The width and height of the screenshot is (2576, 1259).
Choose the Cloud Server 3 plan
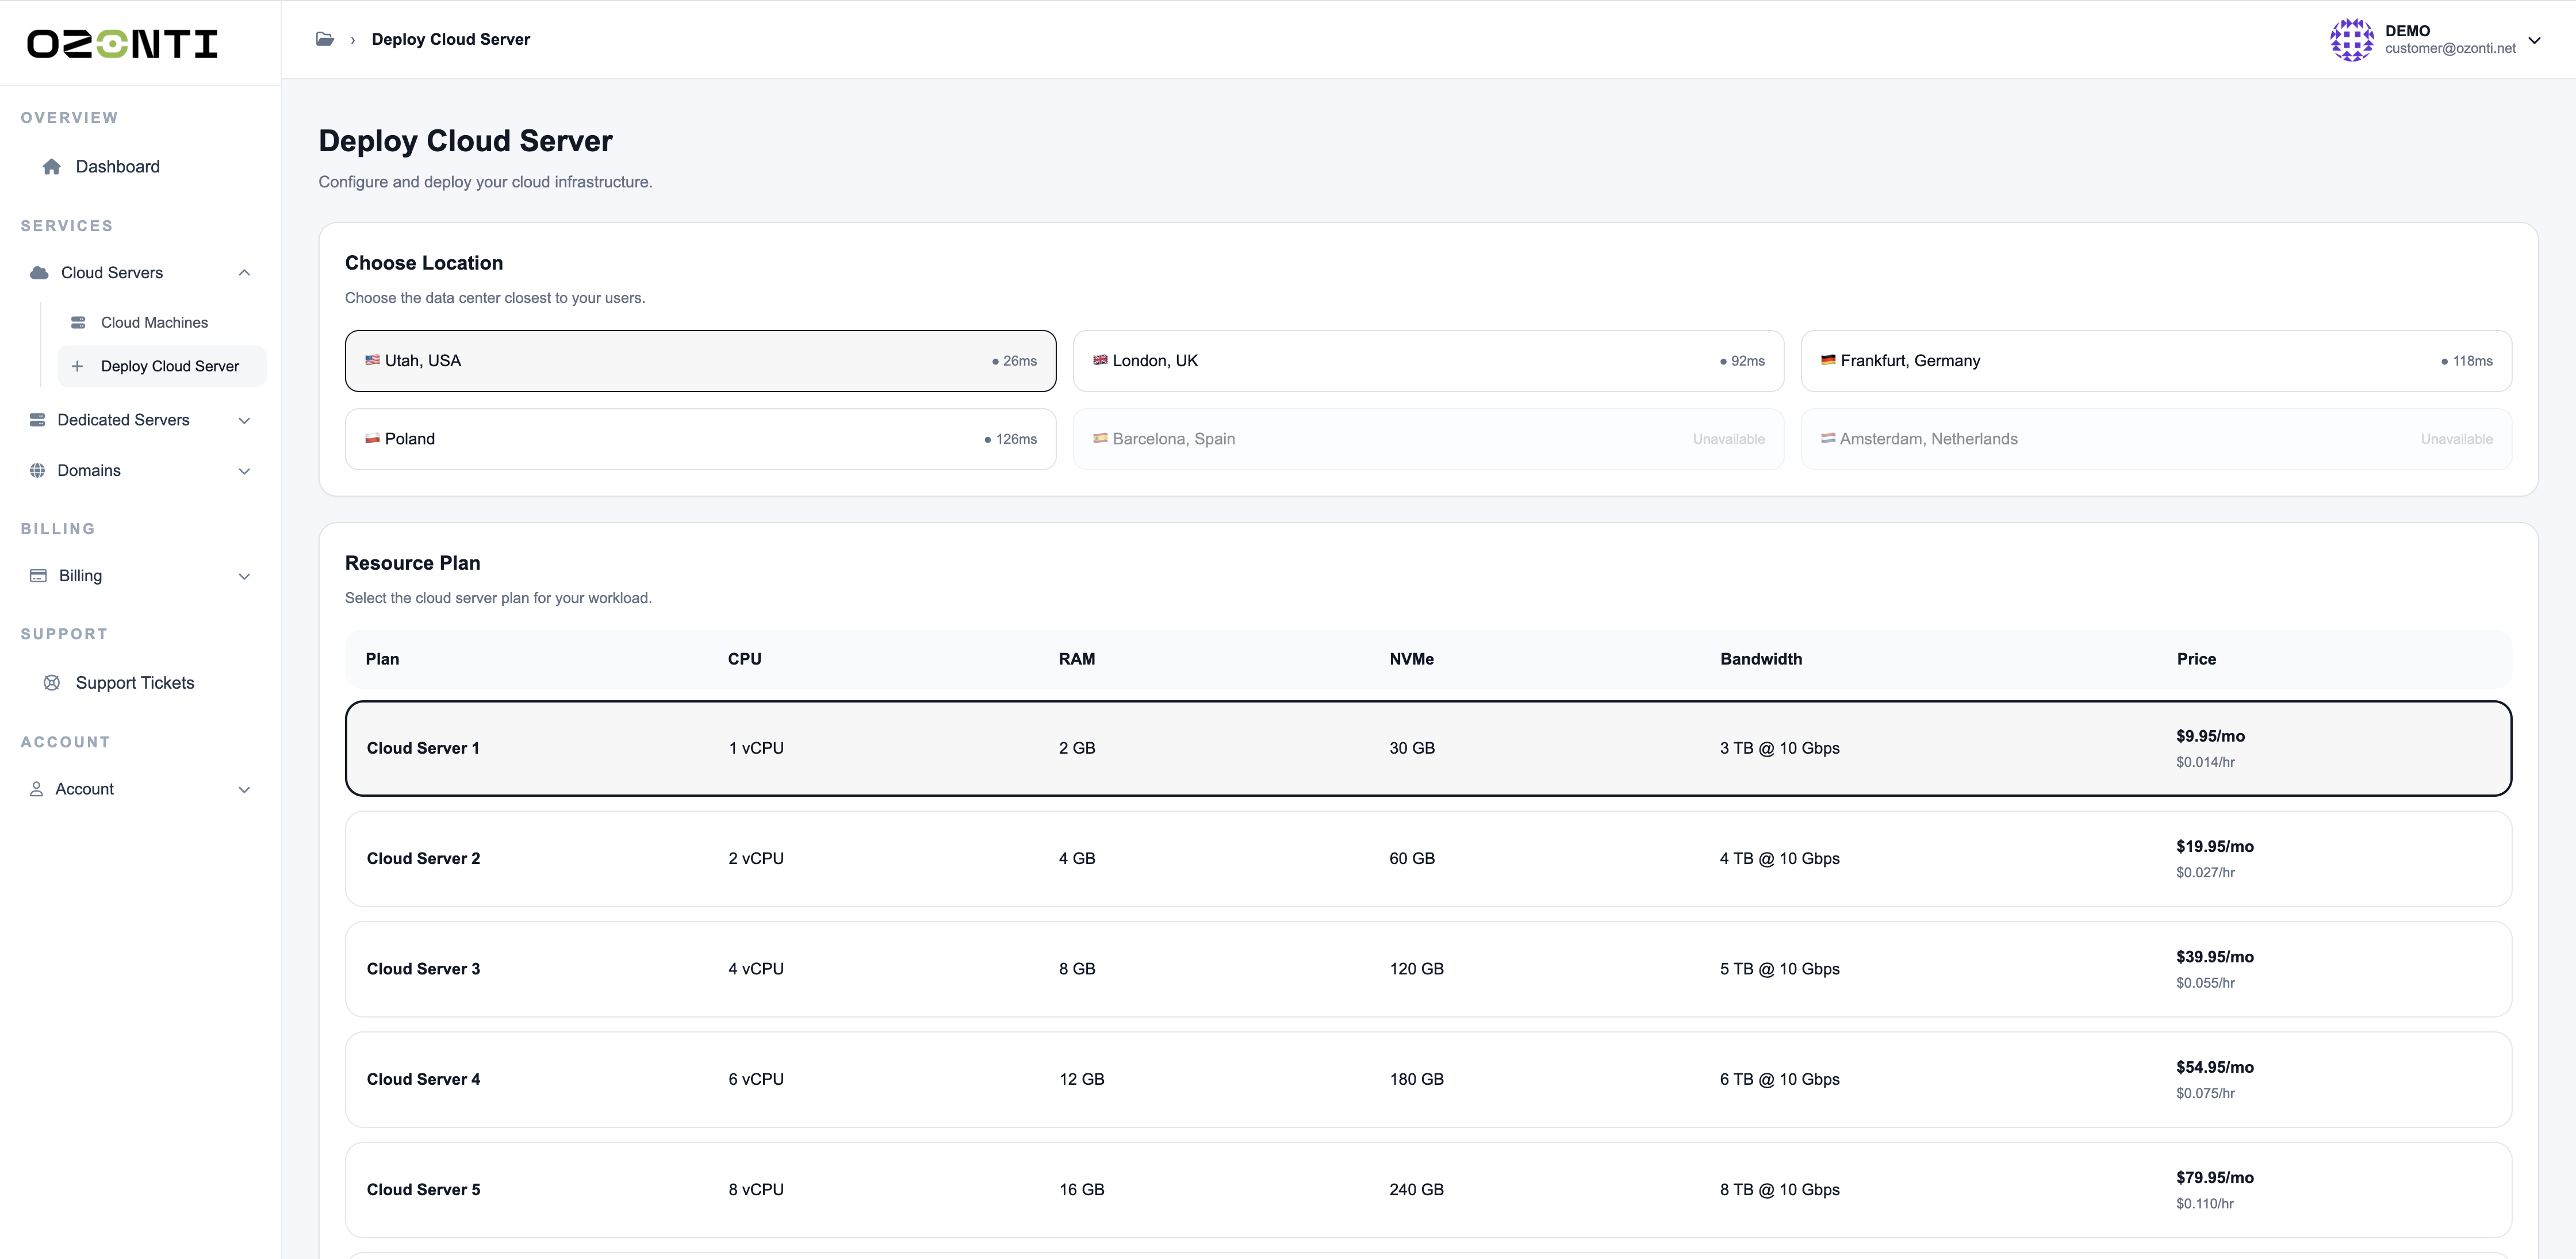click(x=1428, y=969)
